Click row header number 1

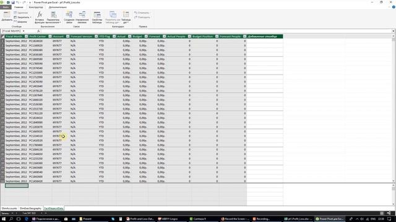coord(2,41)
